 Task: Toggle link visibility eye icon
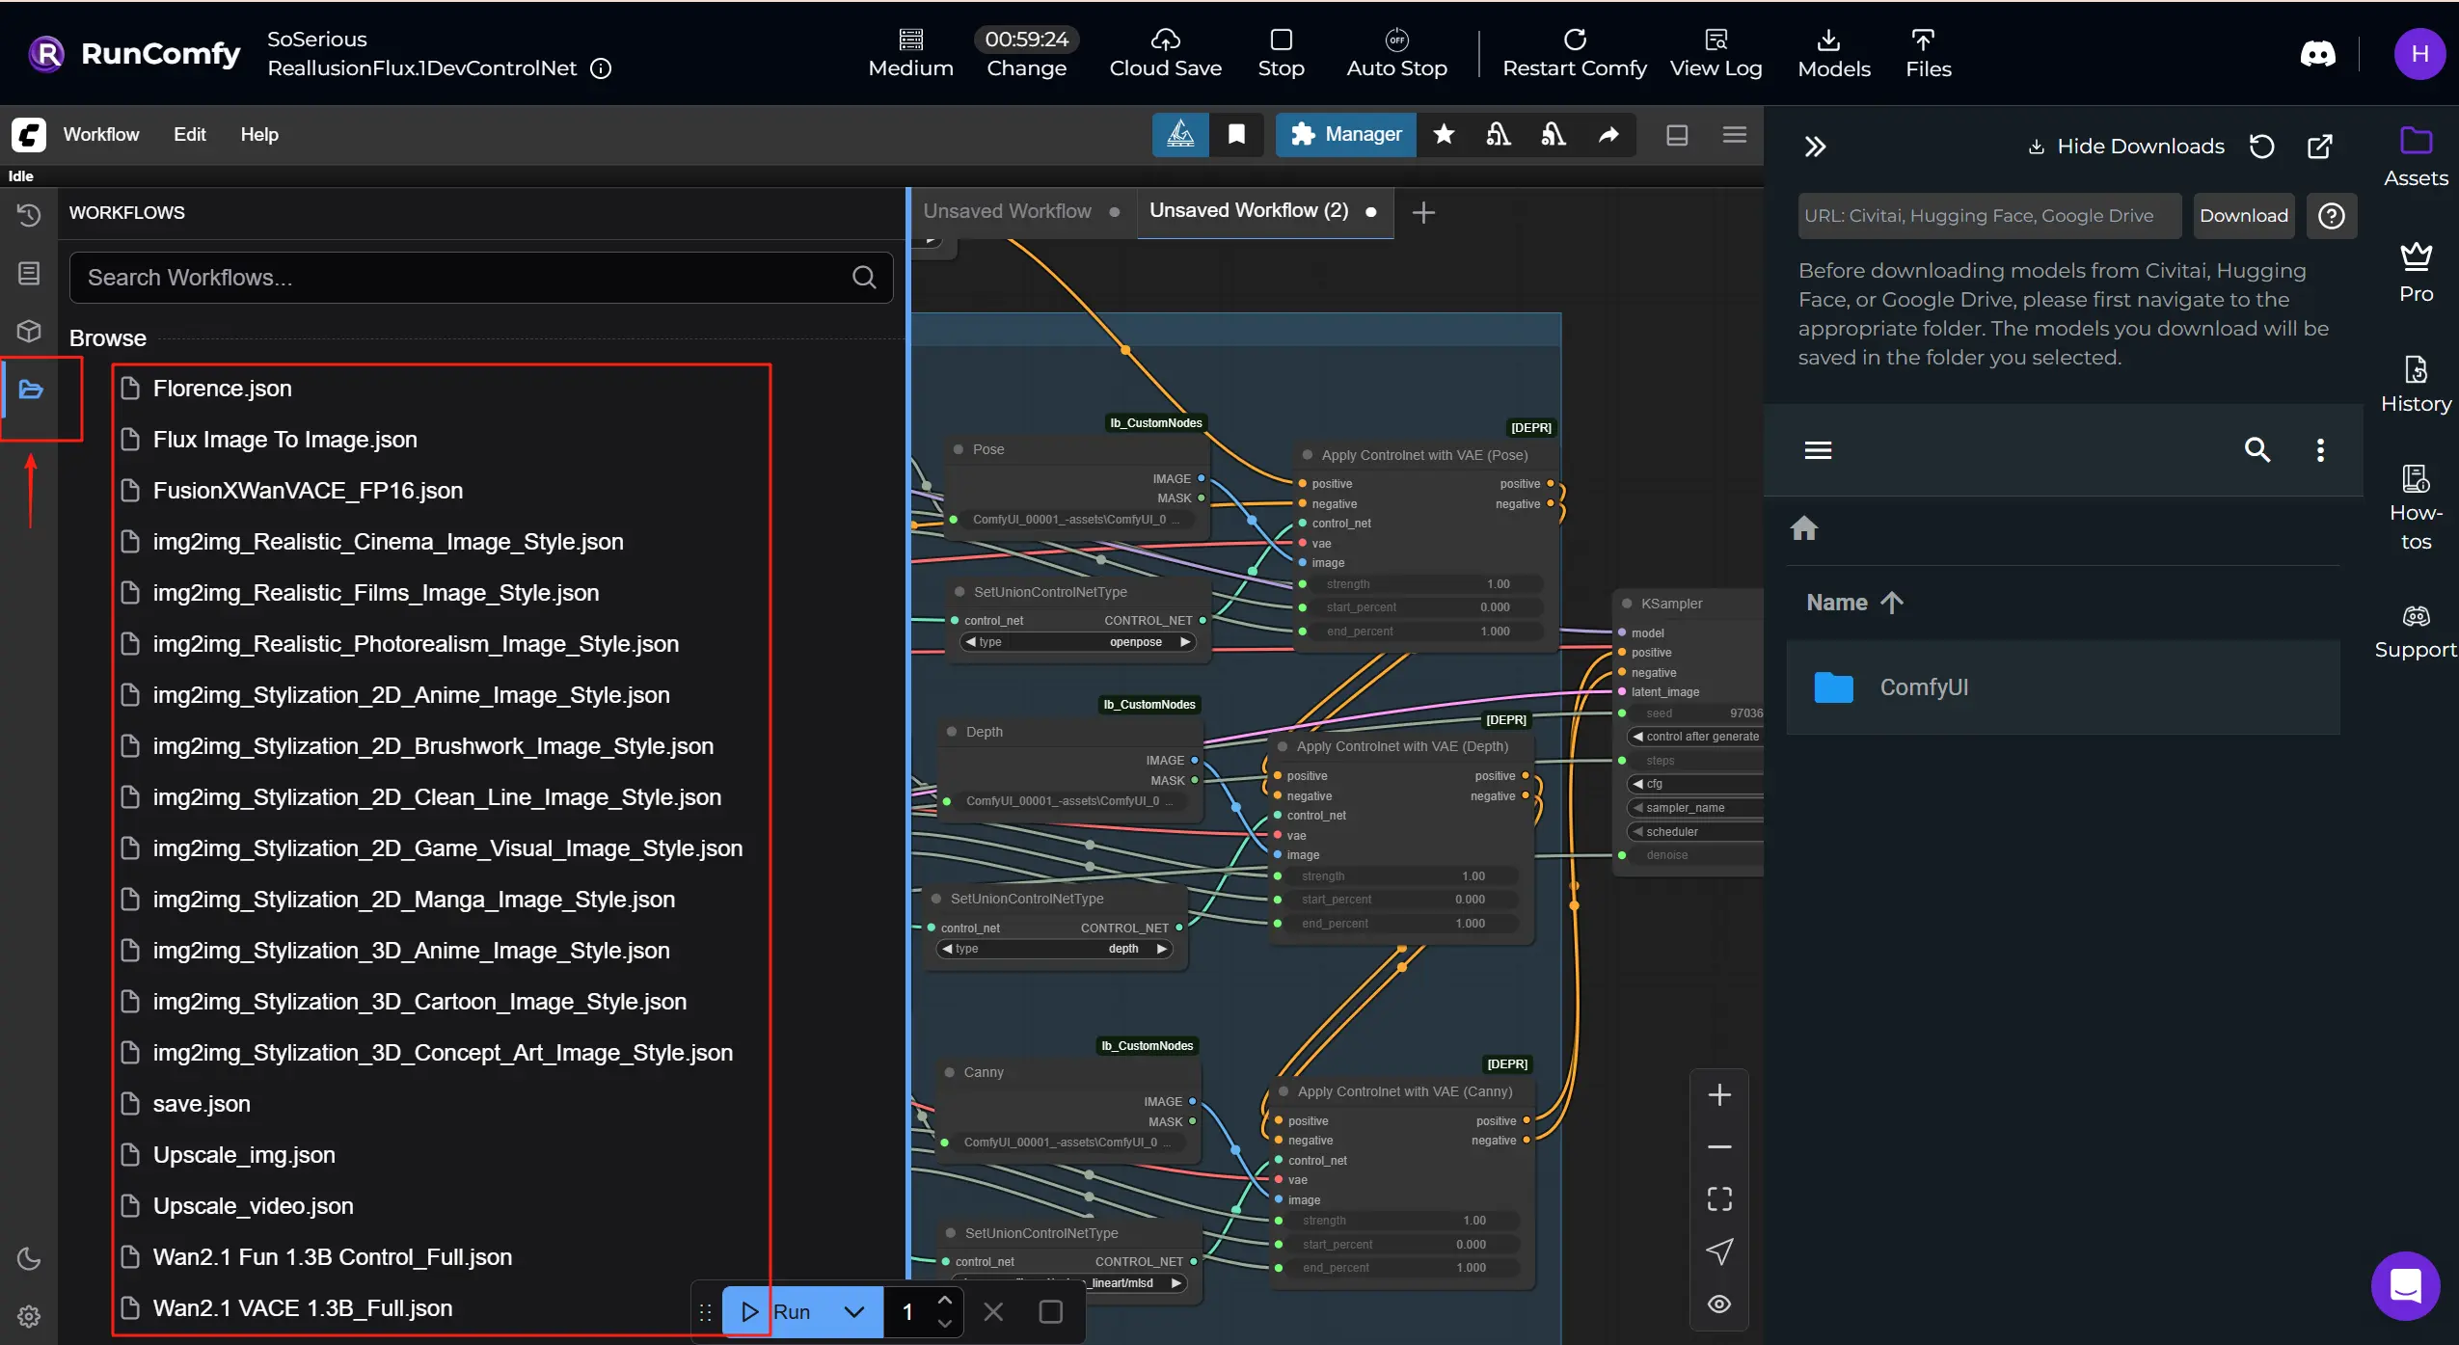click(x=1718, y=1305)
